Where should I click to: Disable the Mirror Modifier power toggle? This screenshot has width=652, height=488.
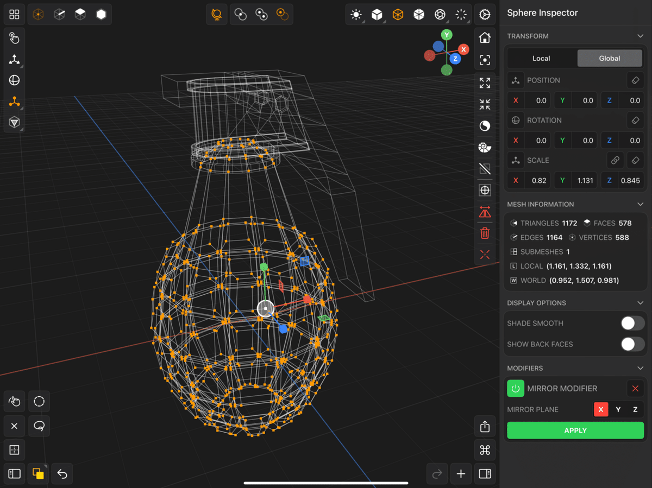(x=515, y=388)
